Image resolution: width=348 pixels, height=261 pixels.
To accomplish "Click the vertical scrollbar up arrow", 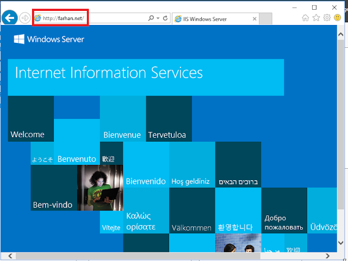I will coord(341,34).
